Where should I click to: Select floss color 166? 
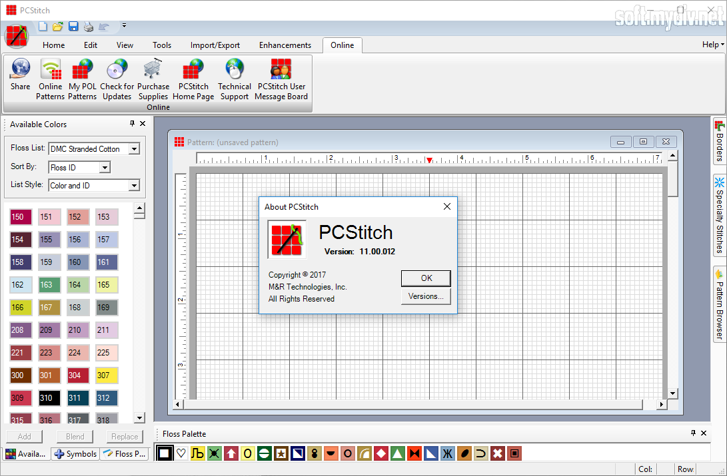pyautogui.click(x=21, y=308)
